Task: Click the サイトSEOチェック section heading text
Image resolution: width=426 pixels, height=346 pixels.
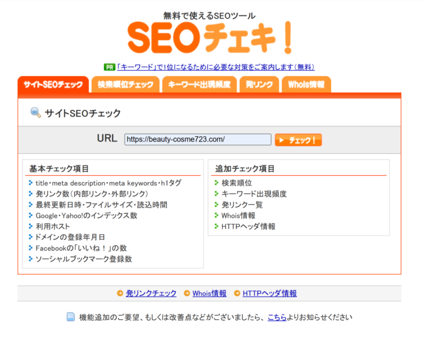Action: coord(83,113)
